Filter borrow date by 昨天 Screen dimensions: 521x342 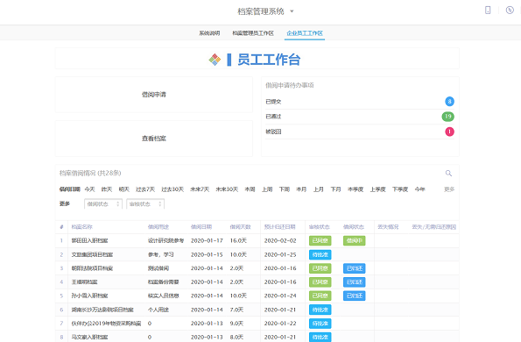pos(107,189)
